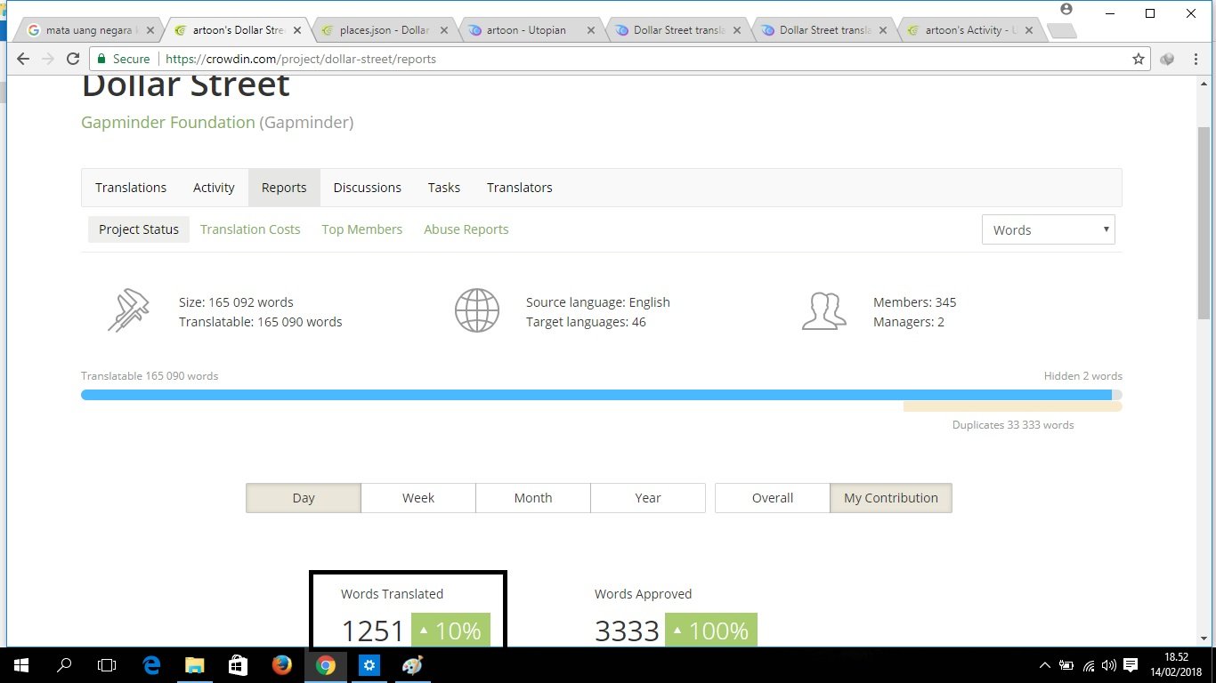1216x683 pixels.
Task: Open the Gapminder Foundation link
Action: click(168, 123)
